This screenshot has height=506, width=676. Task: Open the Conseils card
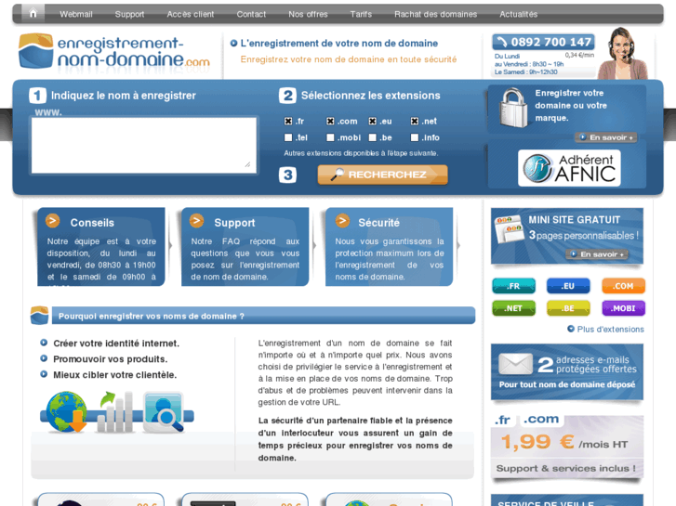[x=100, y=247]
